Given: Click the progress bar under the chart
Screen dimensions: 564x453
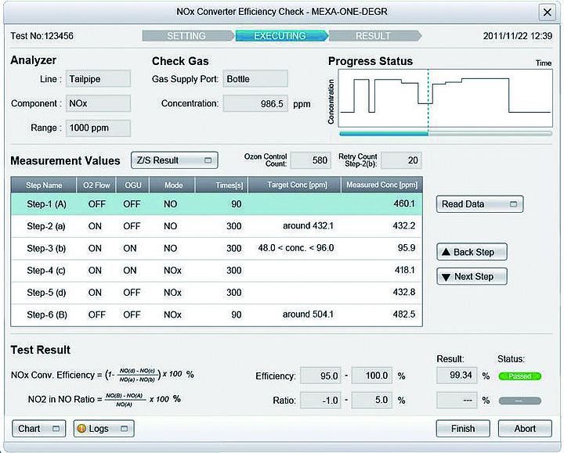Looking at the screenshot, I should pyautogui.click(x=446, y=134).
